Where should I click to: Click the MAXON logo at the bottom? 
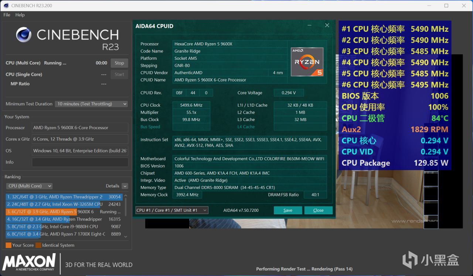pos(29,262)
